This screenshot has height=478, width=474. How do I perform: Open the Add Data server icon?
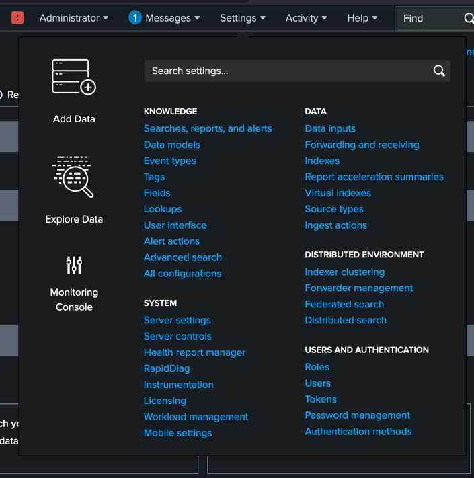point(74,77)
